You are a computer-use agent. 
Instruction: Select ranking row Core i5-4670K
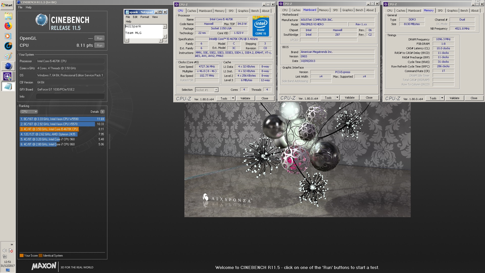click(x=62, y=129)
